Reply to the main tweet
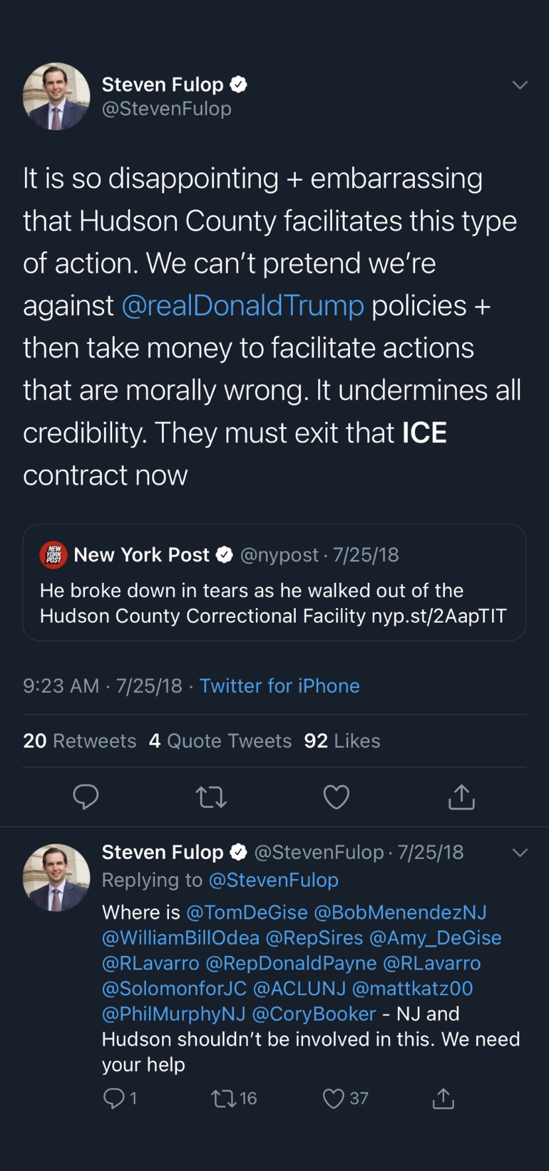The height and width of the screenshot is (1171, 549). [86, 796]
